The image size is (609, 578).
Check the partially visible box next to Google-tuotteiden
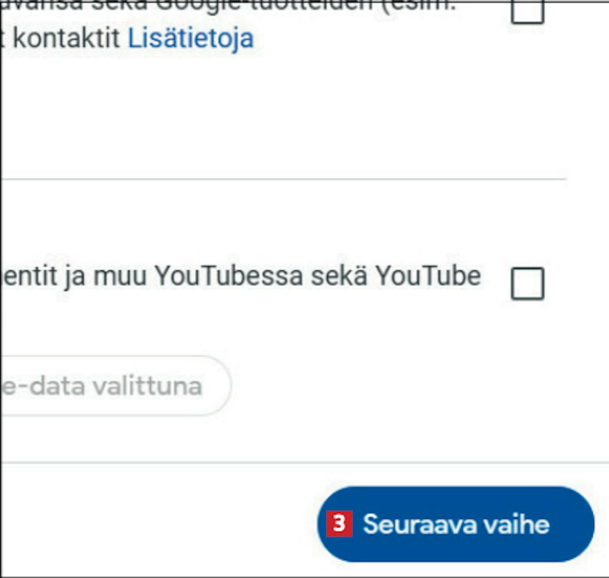pyautogui.click(x=527, y=12)
